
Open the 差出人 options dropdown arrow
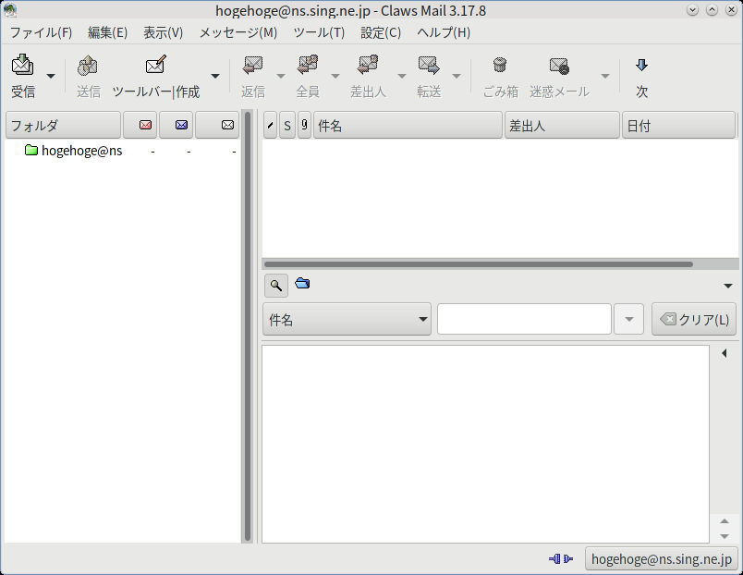(401, 76)
